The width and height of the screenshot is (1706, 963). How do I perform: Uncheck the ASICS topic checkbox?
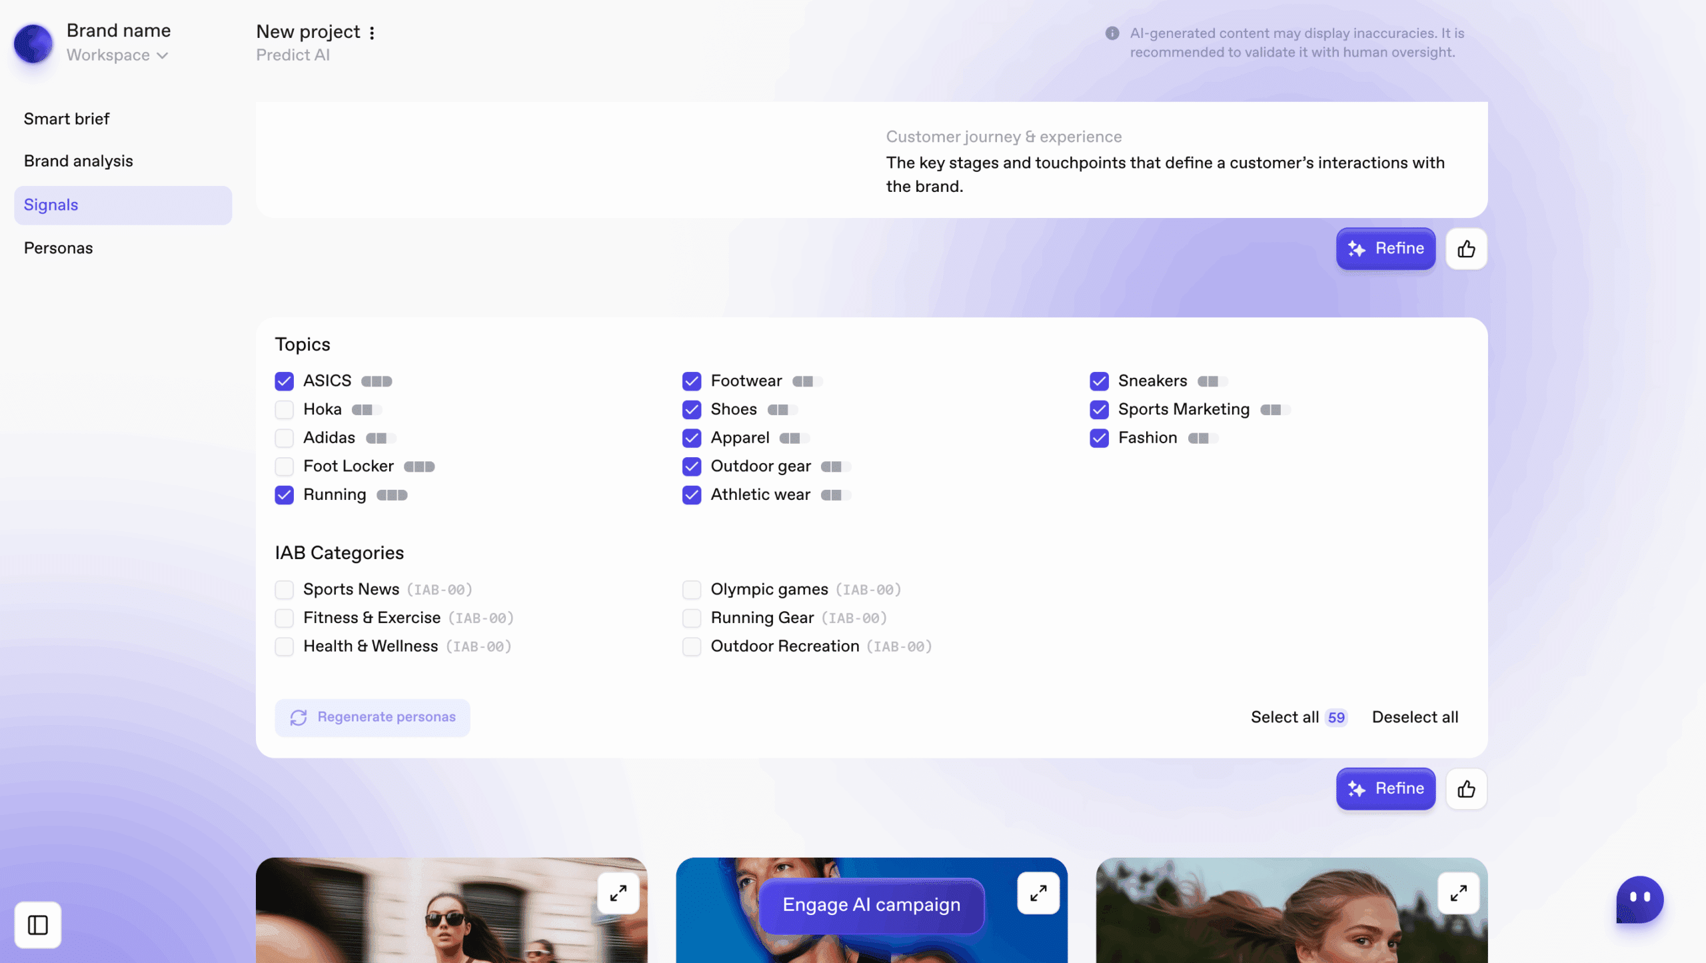point(285,381)
